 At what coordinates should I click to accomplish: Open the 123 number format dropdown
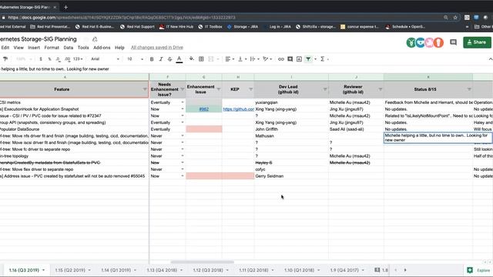coord(78,59)
